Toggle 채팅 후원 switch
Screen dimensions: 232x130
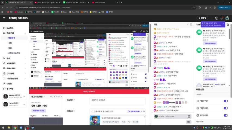pos(226,101)
